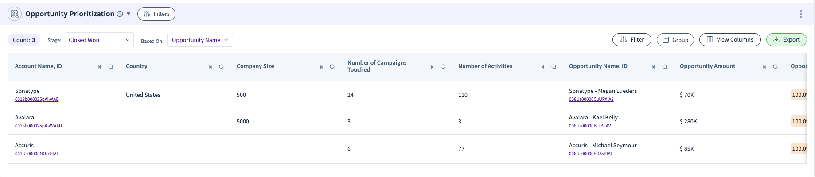The height and width of the screenshot is (177, 815).
Task: Sort the Number of Activities column
Action: (543, 67)
